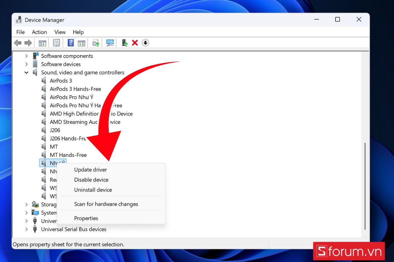This screenshot has width=394, height=262.
Task: Expand the Universal Serial Bus devices chevron
Action: (x=27, y=229)
